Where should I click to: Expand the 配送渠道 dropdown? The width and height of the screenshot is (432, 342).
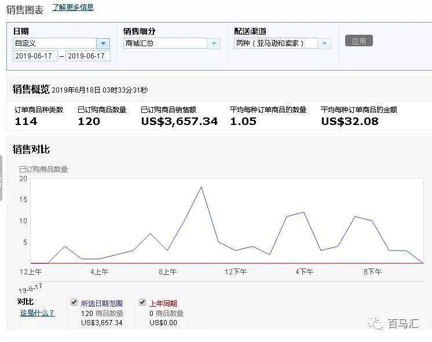325,43
